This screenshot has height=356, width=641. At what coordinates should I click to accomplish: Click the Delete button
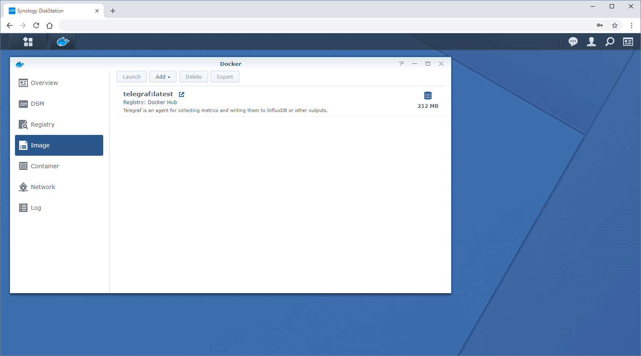[x=194, y=77]
